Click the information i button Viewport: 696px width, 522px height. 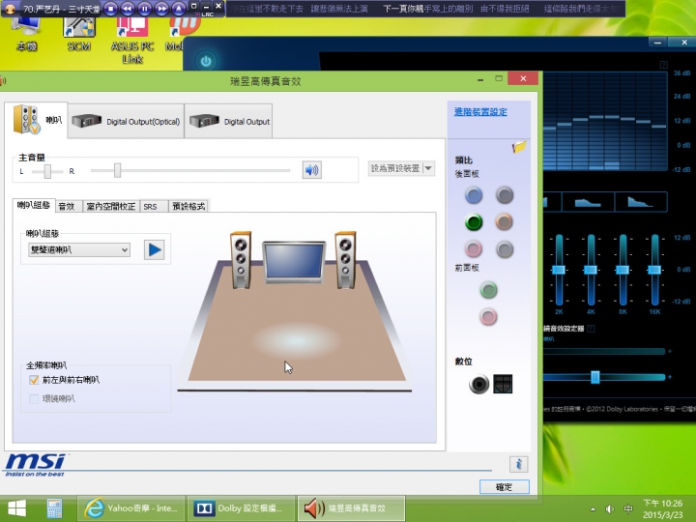(518, 464)
